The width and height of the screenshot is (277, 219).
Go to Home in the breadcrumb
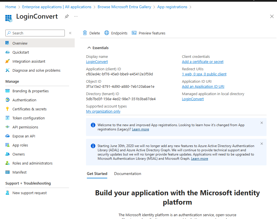point(10,7)
